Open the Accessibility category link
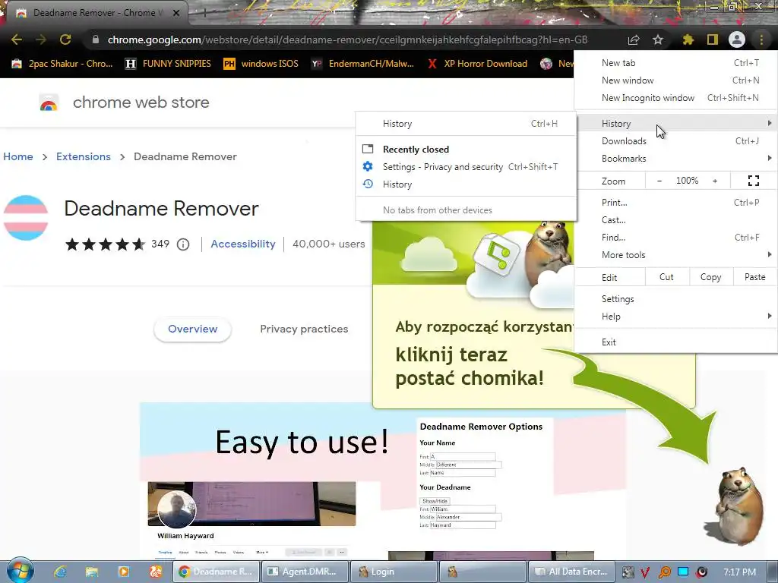The width and height of the screenshot is (778, 583). click(242, 244)
